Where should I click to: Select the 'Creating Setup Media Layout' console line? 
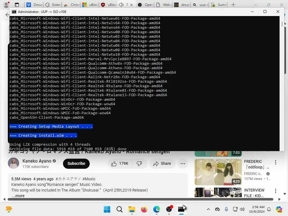[51, 126]
